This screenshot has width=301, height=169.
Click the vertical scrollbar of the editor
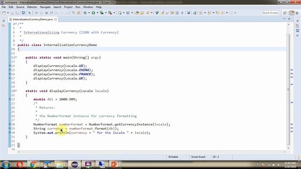pyautogui.click(x=288, y=90)
